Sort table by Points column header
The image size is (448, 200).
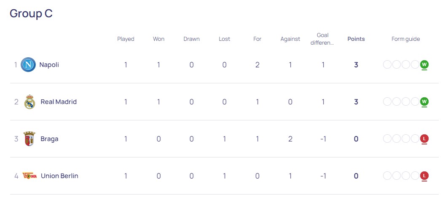coord(356,39)
